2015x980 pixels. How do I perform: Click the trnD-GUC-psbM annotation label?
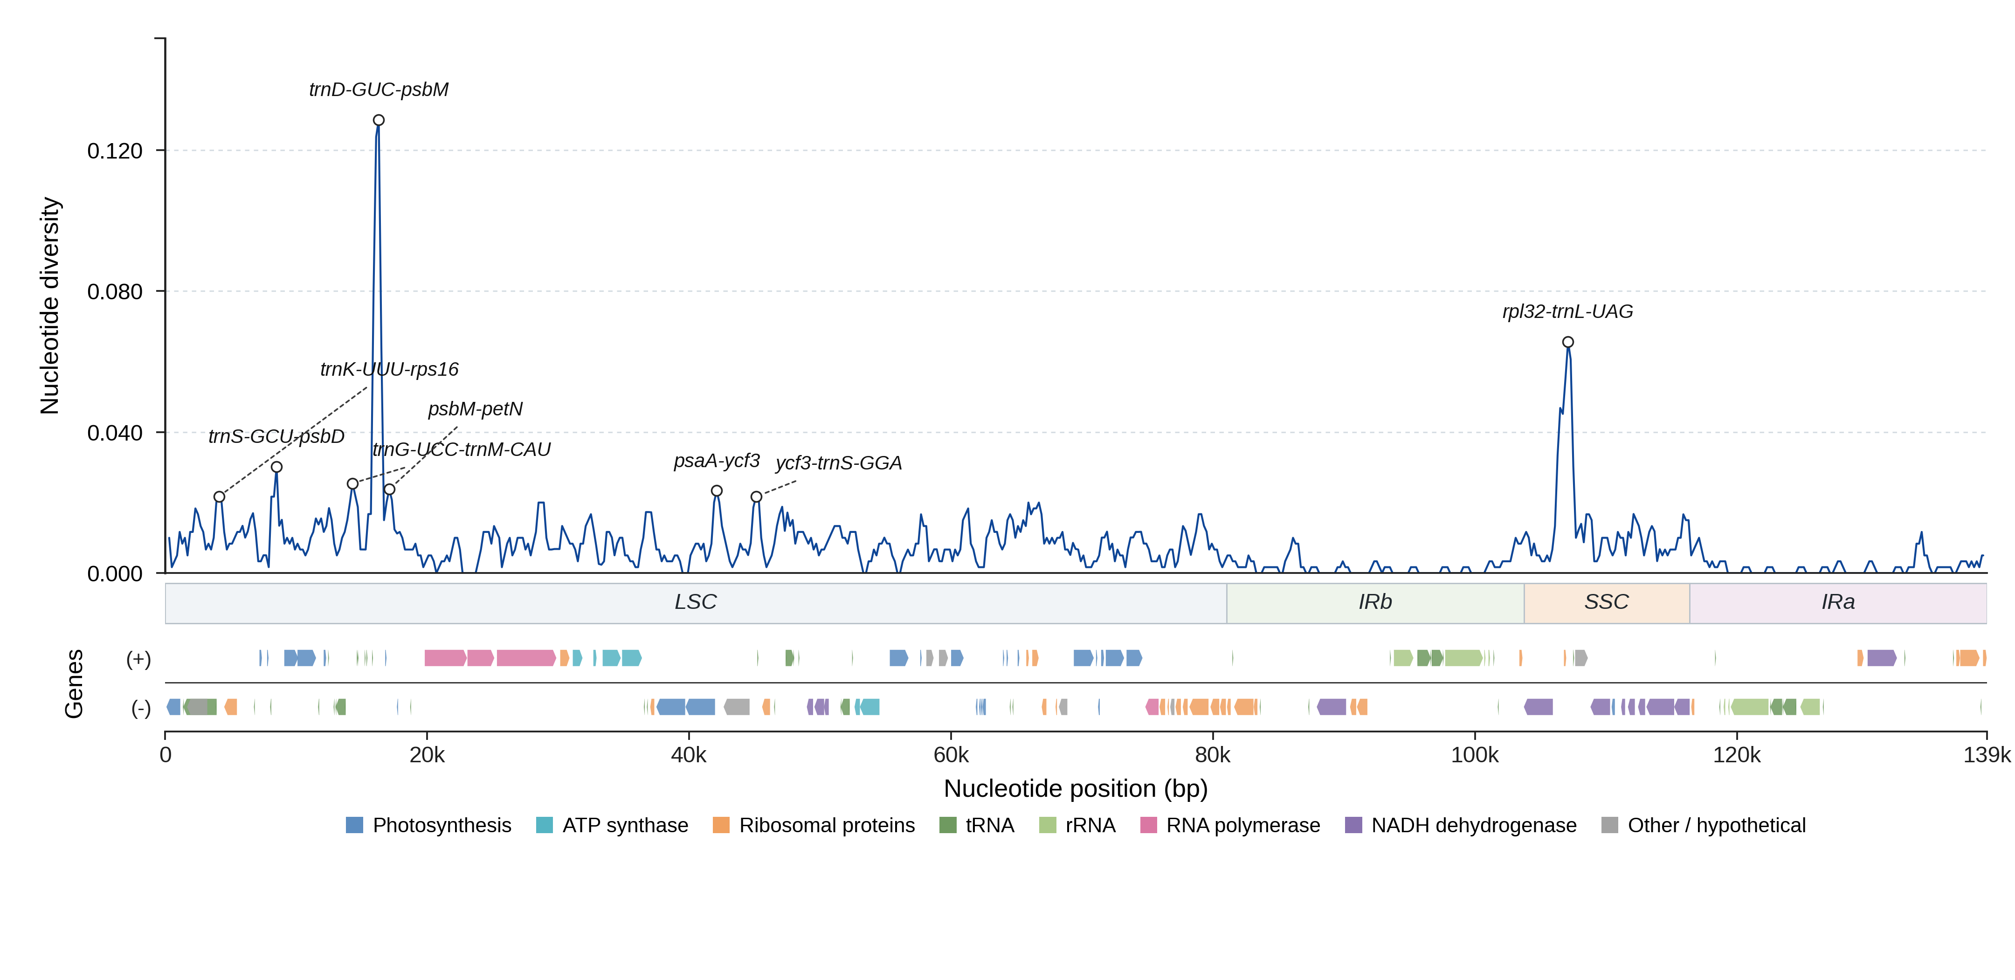click(x=379, y=90)
